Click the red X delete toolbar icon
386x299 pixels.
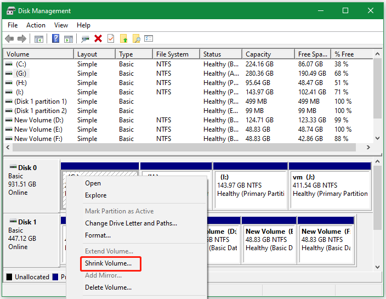pyautogui.click(x=98, y=38)
